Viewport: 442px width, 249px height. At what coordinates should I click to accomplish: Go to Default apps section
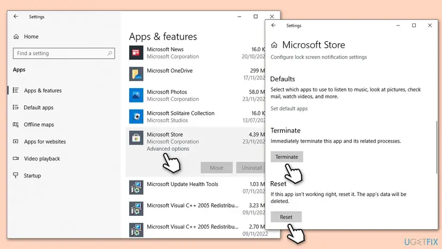pyautogui.click(x=38, y=107)
